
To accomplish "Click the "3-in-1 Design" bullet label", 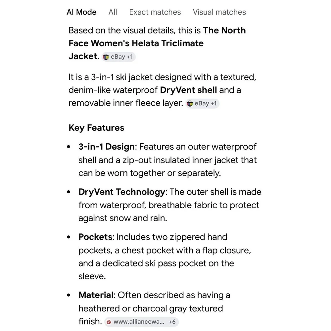I will pos(106,147).
